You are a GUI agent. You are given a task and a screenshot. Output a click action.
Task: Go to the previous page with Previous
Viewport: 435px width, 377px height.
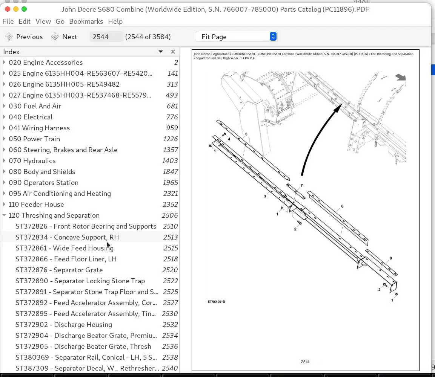[x=24, y=37]
